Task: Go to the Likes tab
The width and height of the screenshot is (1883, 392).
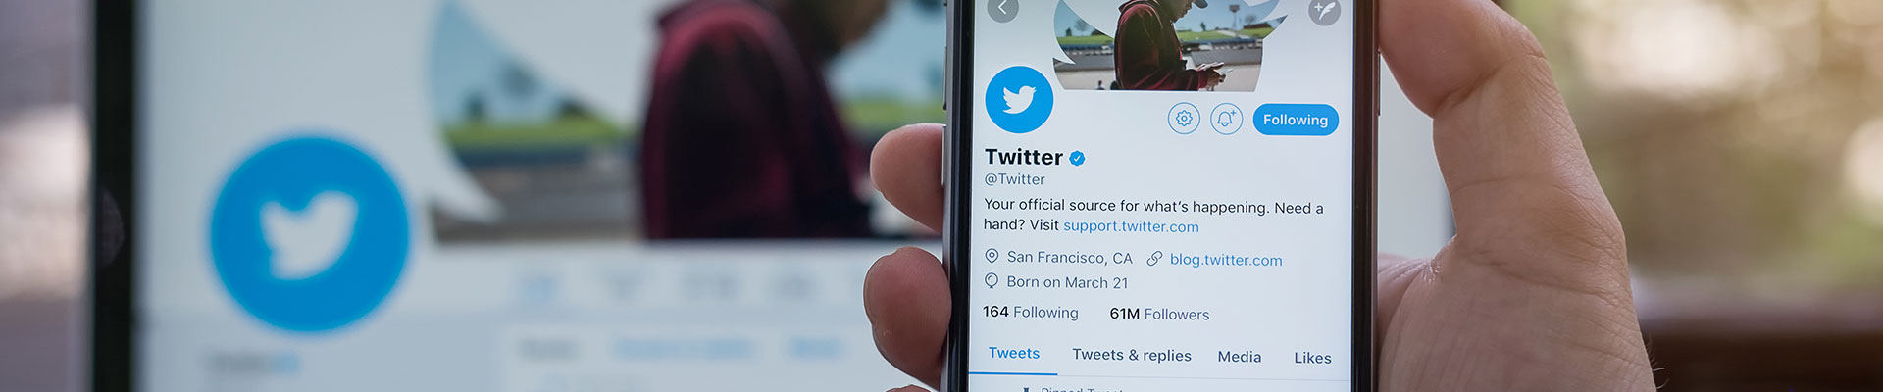Action: 1312,358
